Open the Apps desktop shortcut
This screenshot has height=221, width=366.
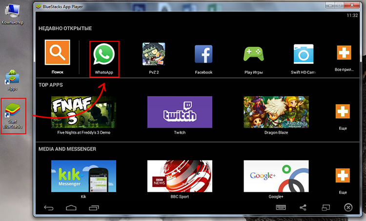(x=12, y=80)
